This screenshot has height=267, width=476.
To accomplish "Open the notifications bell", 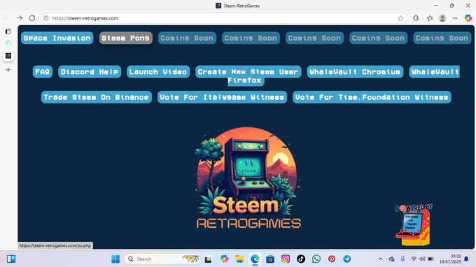I will 467,259.
